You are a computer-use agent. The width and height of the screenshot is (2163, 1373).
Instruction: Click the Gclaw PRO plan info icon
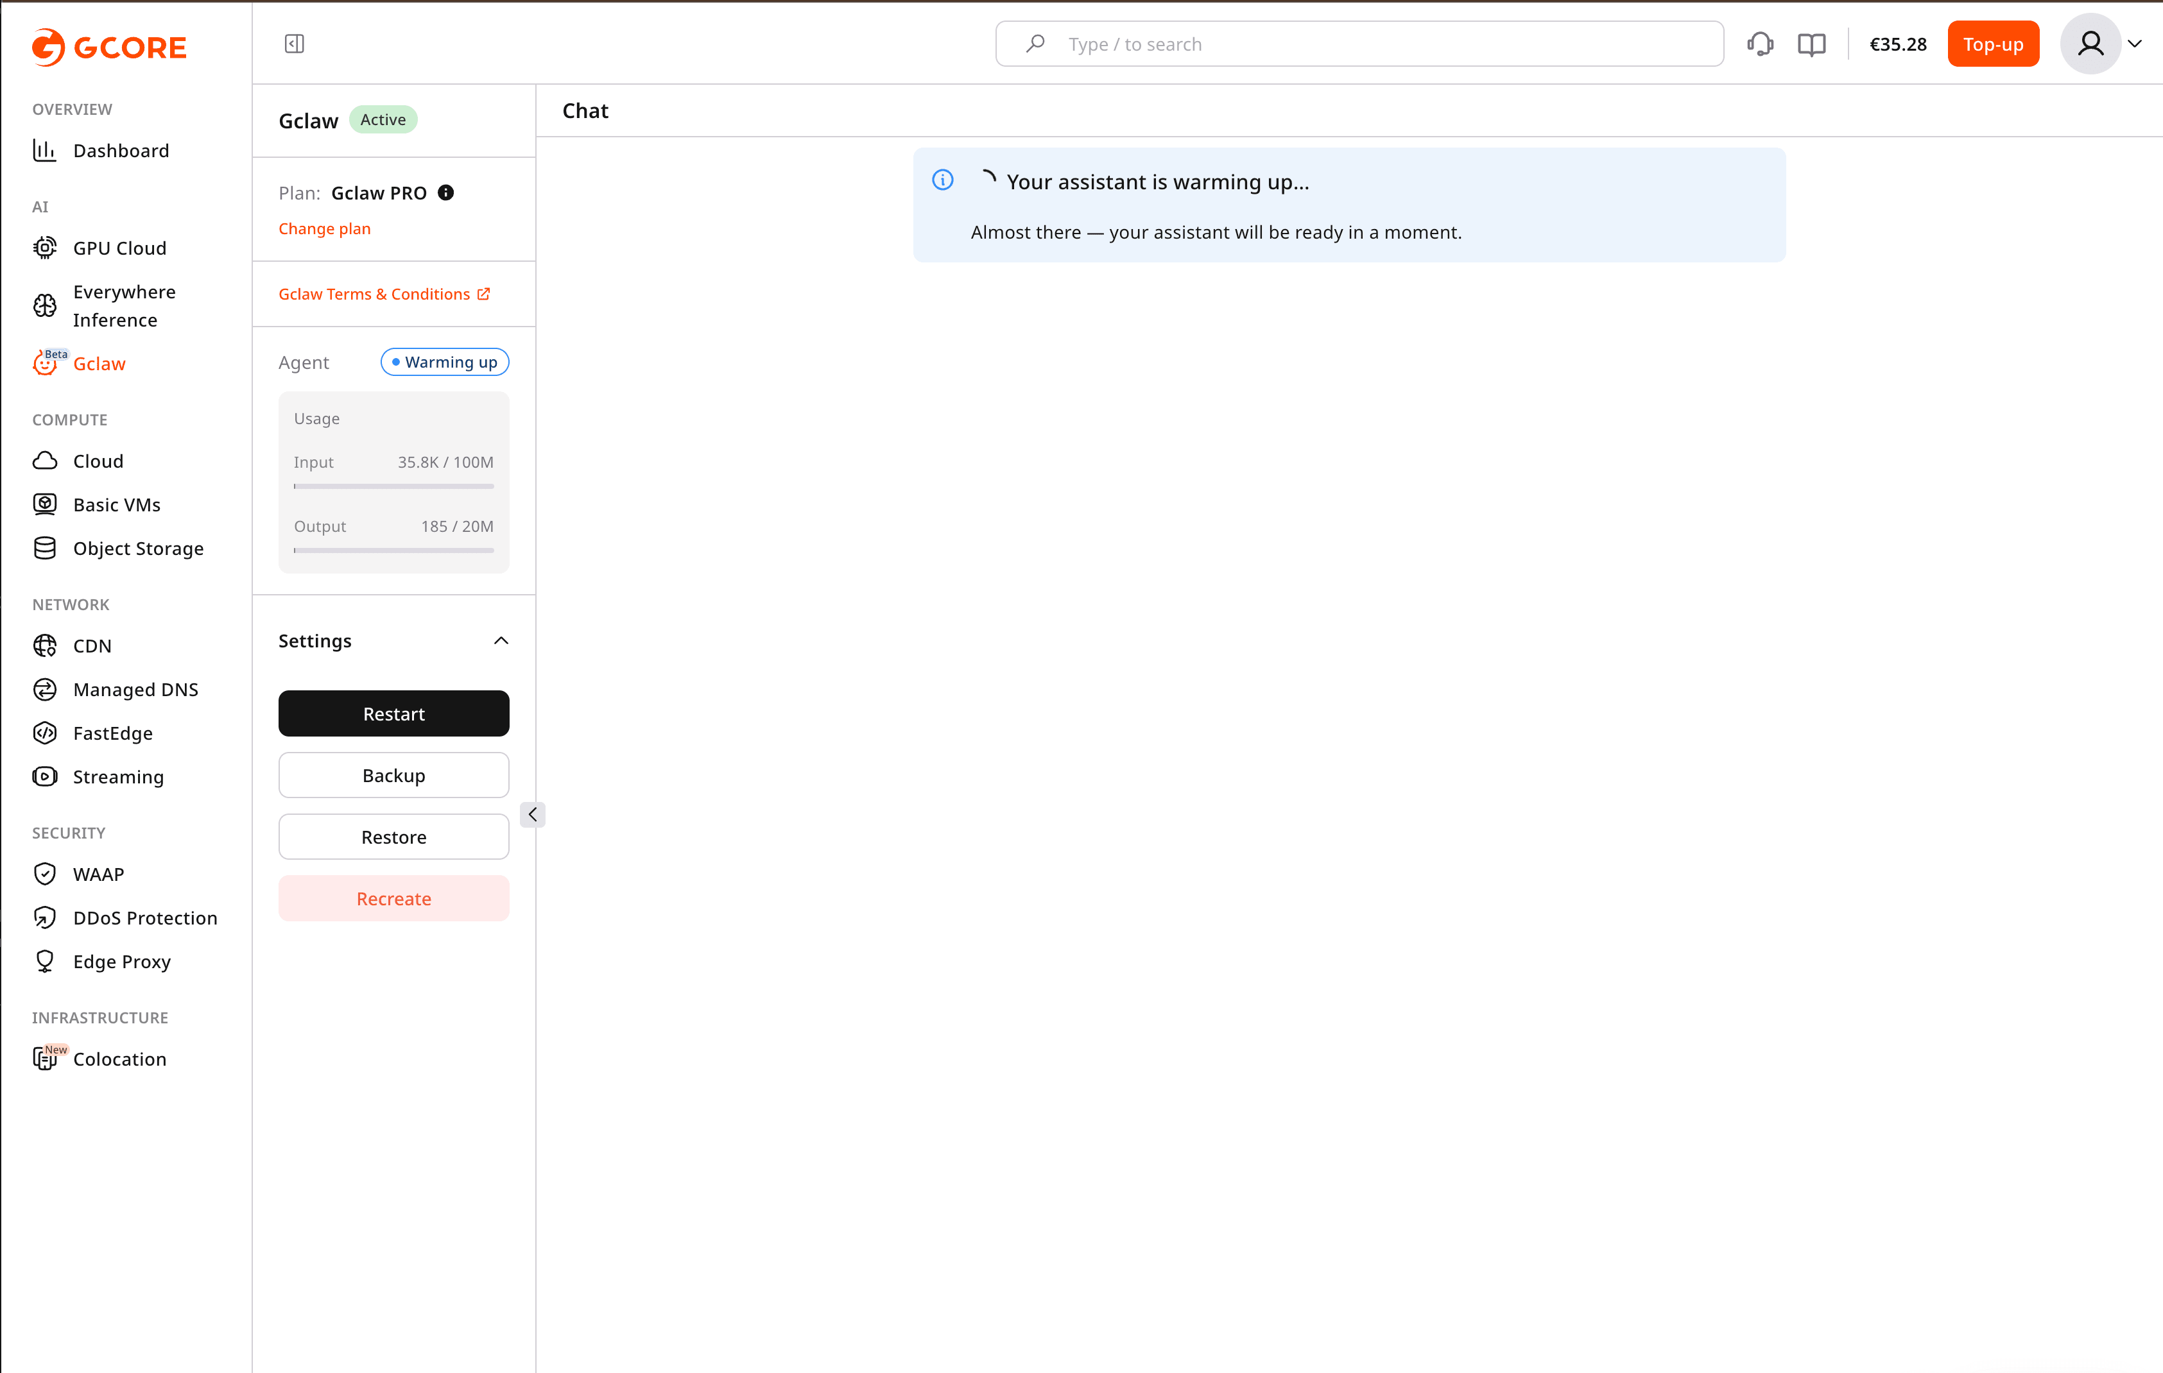point(445,193)
